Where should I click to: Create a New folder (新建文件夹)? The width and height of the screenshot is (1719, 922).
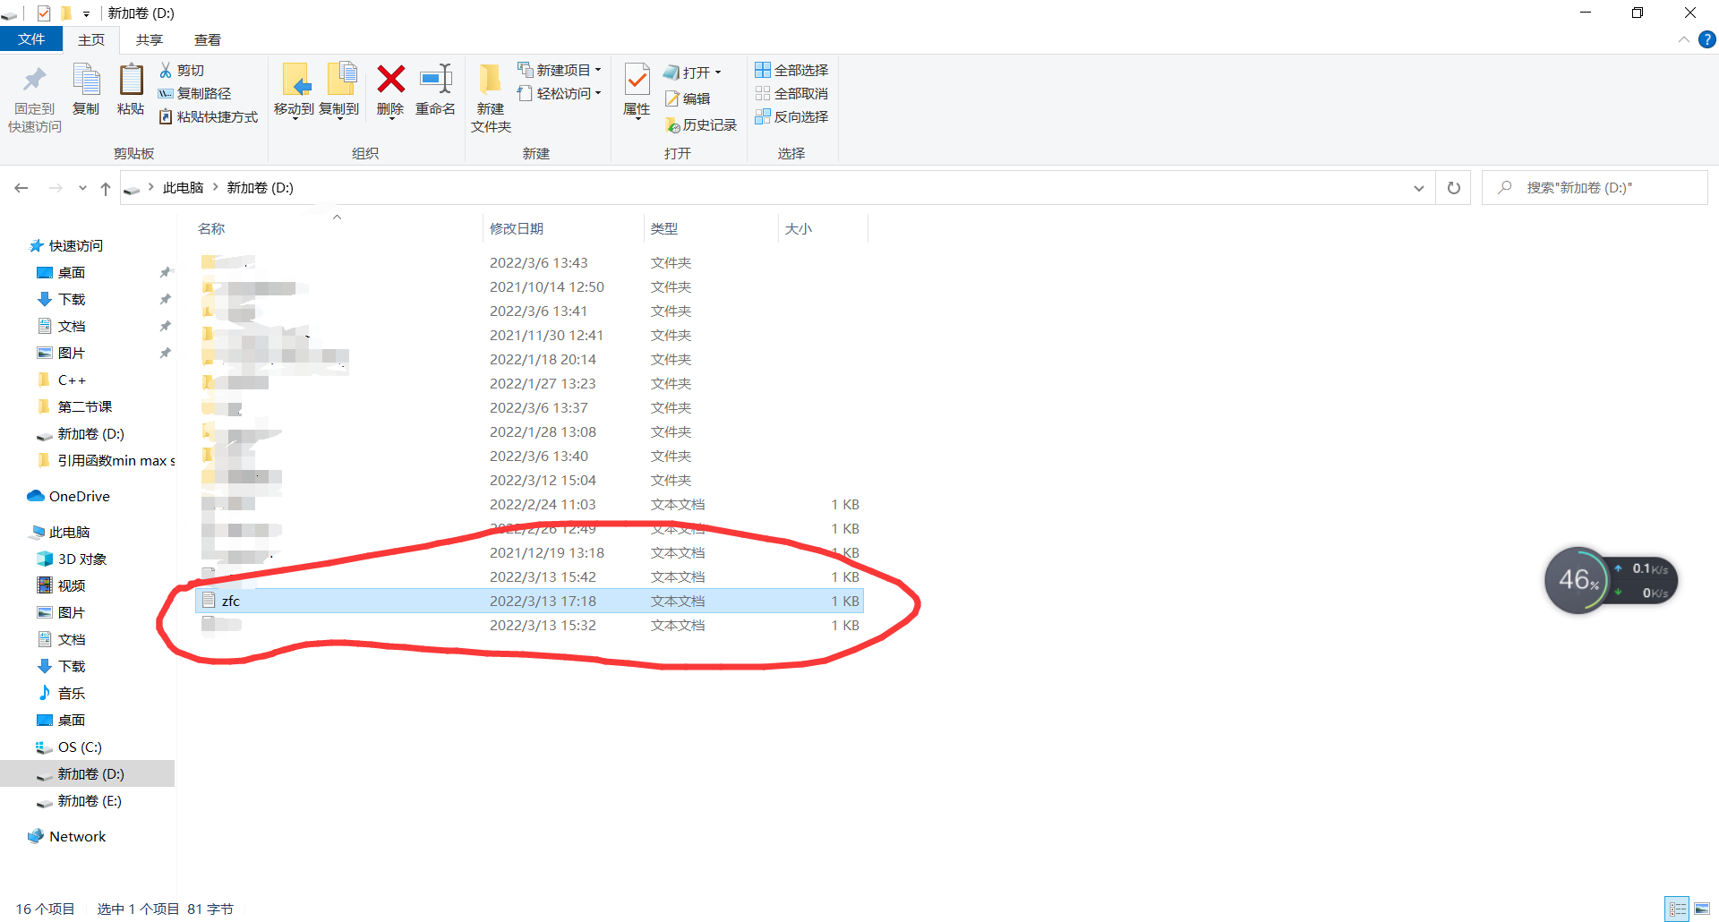[x=491, y=98]
